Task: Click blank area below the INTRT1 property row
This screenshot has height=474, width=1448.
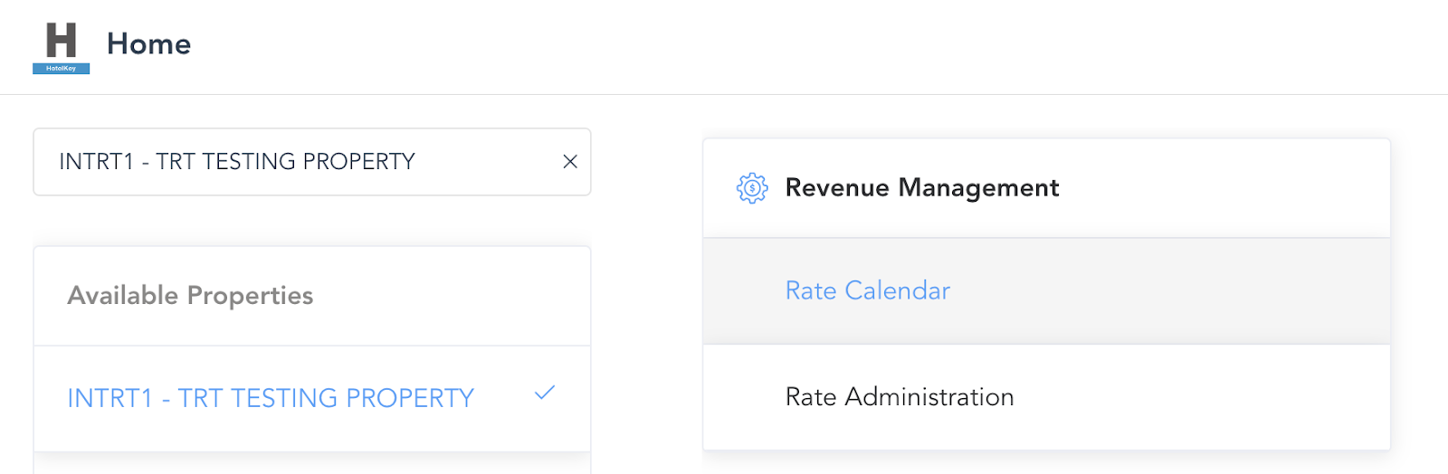Action: tap(311, 463)
